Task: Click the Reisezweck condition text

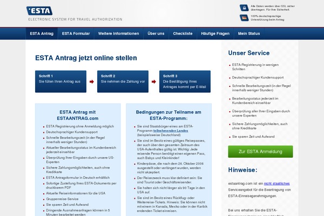Action: click(x=170, y=180)
